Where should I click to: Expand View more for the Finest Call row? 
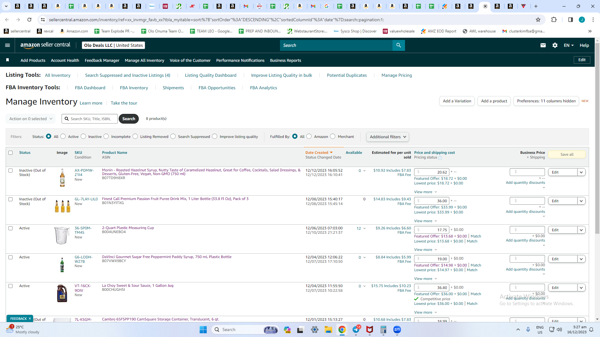425,221
